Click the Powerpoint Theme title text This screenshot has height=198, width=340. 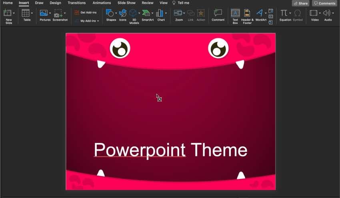tap(170, 150)
